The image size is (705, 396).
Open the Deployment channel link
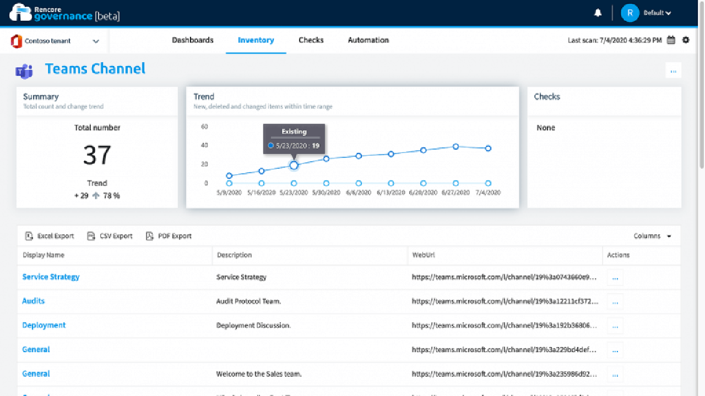(44, 325)
